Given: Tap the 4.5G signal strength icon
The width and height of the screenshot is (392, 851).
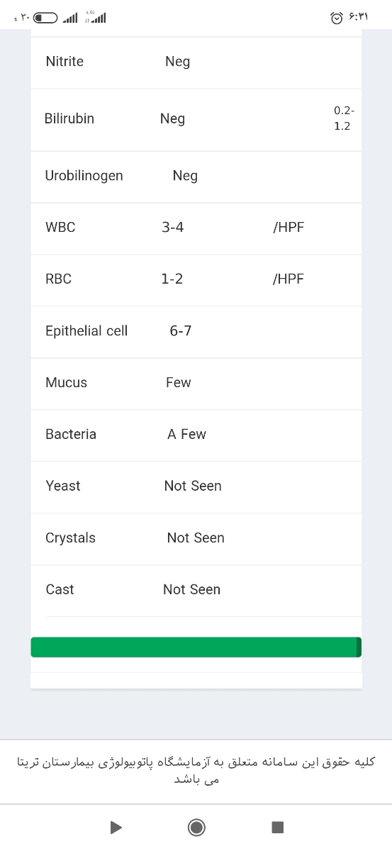Looking at the screenshot, I should coord(96,16).
